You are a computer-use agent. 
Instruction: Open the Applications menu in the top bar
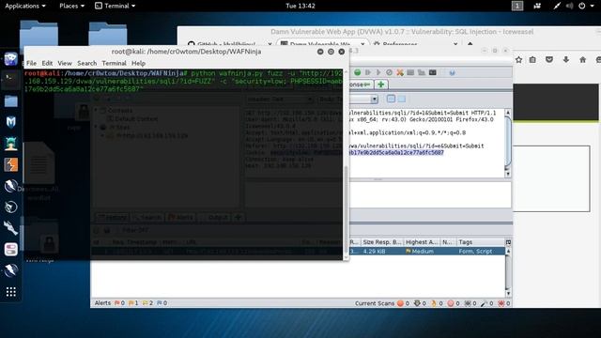point(25,6)
